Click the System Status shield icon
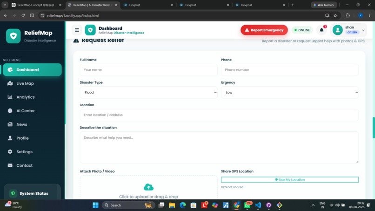375x211 pixels. tap(13, 193)
